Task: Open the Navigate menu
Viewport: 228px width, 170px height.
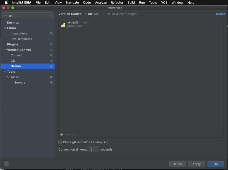Action: [x=73, y=2]
